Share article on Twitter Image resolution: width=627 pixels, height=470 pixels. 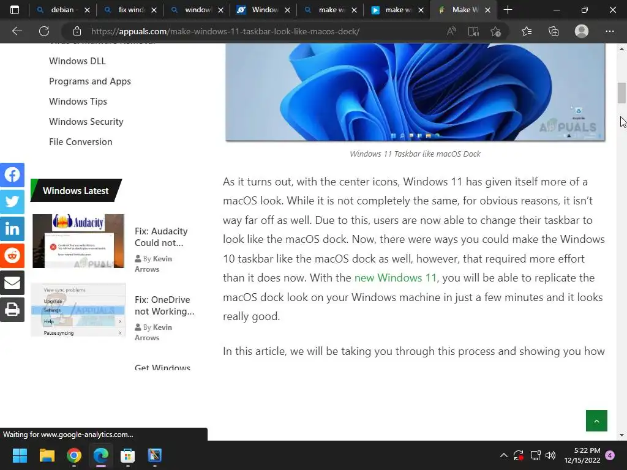tap(12, 201)
